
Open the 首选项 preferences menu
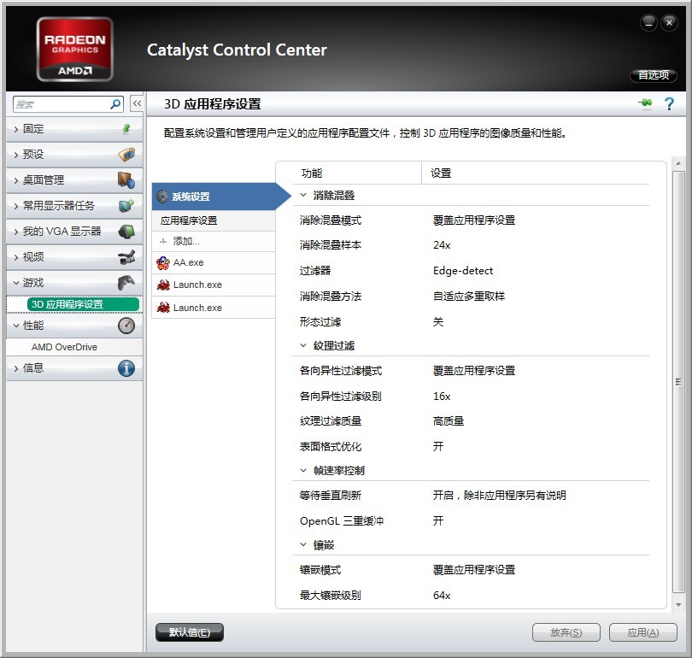tap(654, 75)
